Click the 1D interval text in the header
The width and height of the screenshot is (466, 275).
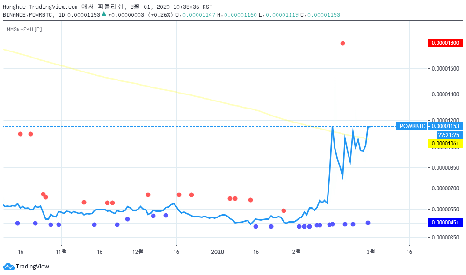(61, 15)
